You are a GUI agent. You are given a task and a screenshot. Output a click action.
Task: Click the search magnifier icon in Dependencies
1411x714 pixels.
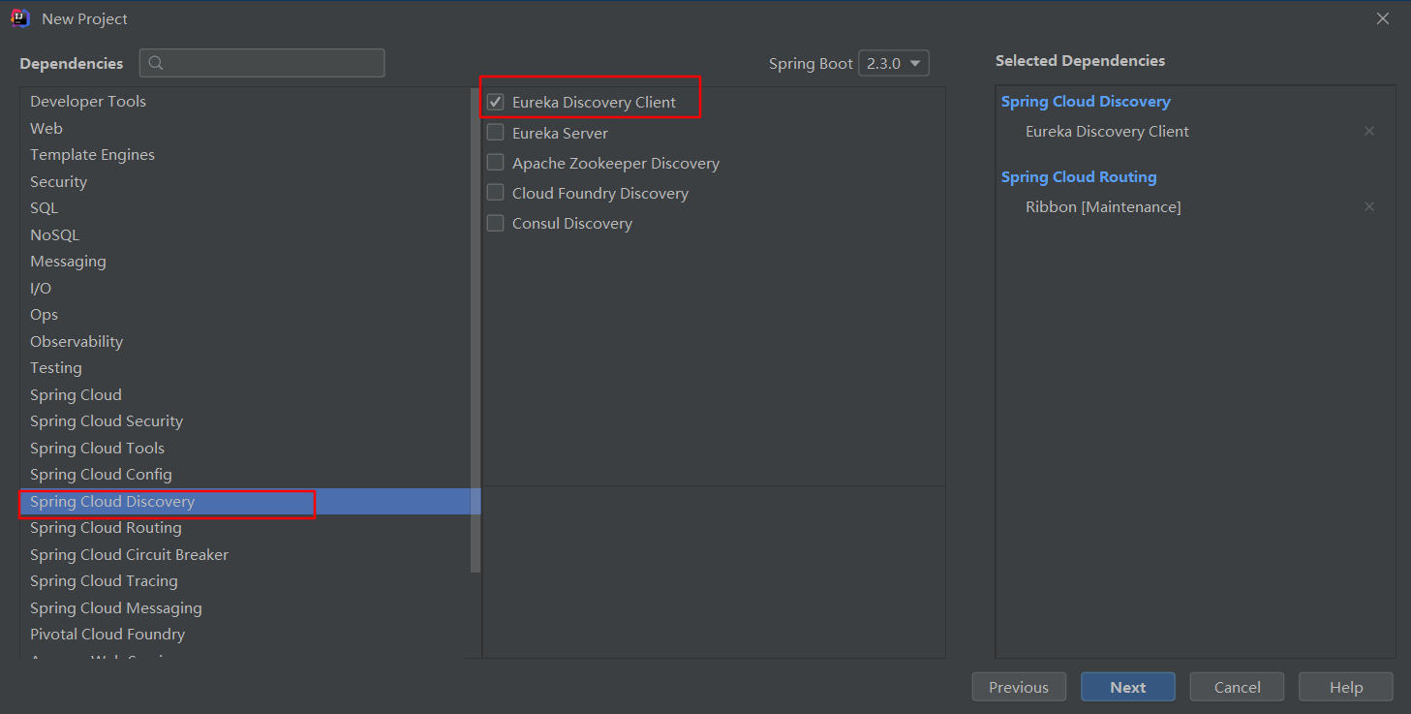(x=156, y=63)
